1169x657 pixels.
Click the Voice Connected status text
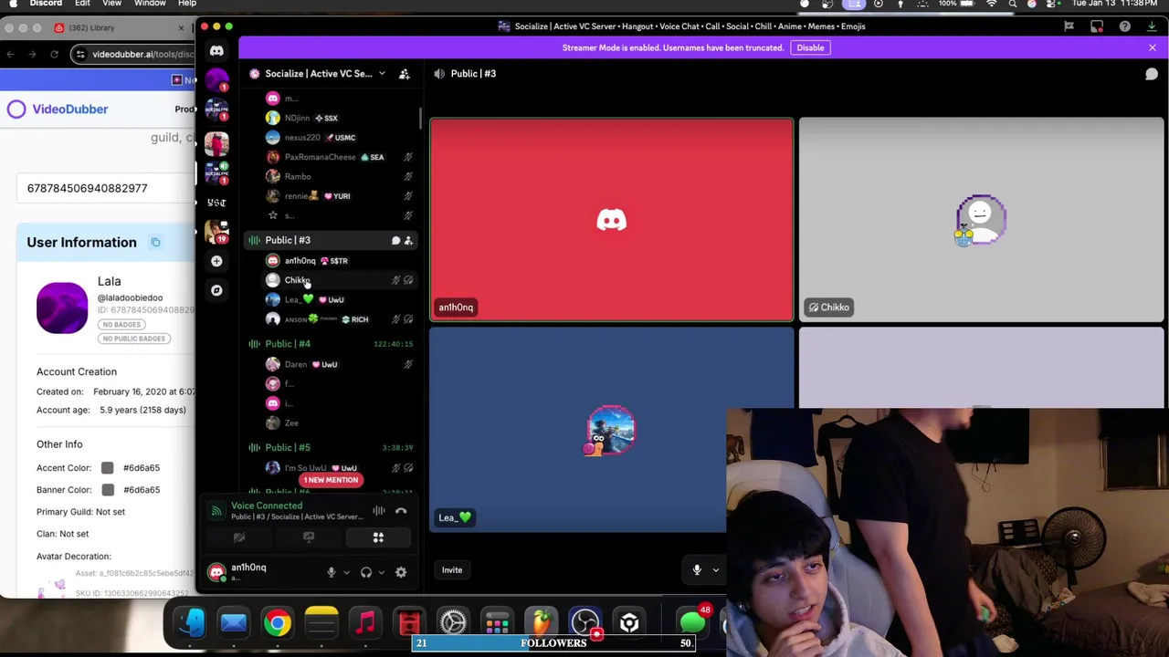[x=267, y=506]
